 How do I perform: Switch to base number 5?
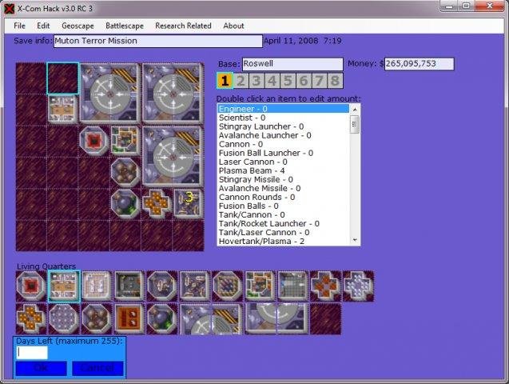(x=288, y=81)
